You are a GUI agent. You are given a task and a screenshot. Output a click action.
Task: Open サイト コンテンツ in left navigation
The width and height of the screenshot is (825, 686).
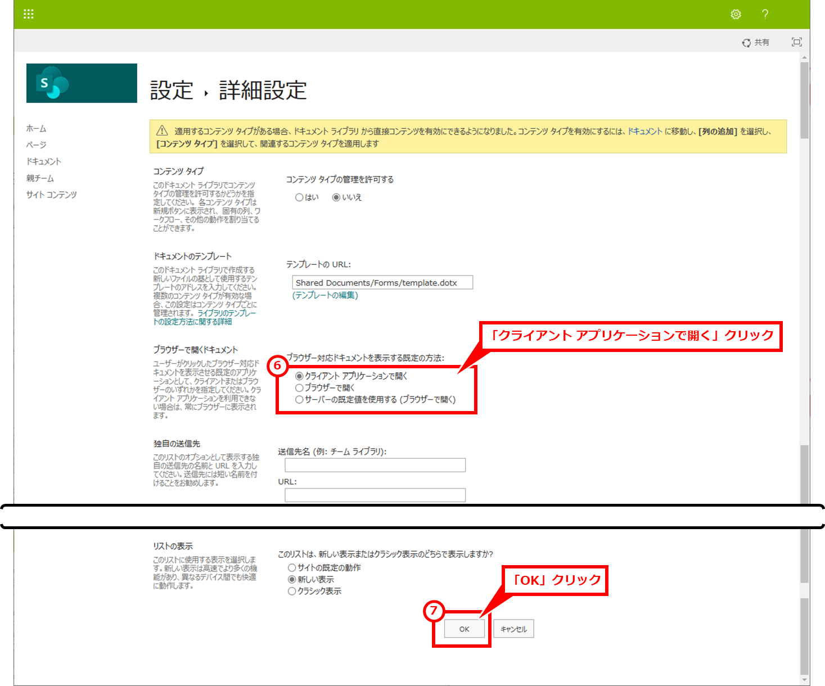click(51, 195)
